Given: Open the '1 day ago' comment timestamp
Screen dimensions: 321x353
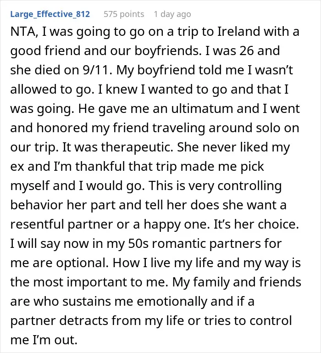Looking at the screenshot, I should [172, 14].
